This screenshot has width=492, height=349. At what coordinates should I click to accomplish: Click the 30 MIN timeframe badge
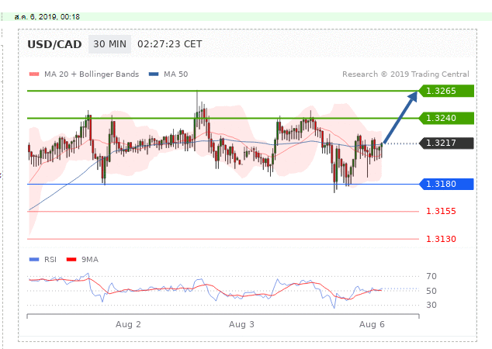[x=109, y=44]
